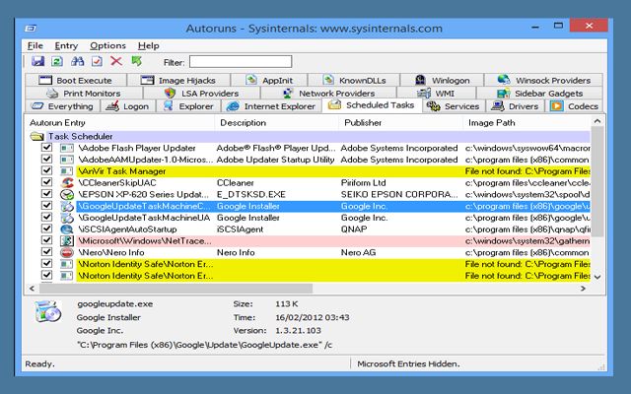
Task: Open the Entry menu
Action: 66,46
